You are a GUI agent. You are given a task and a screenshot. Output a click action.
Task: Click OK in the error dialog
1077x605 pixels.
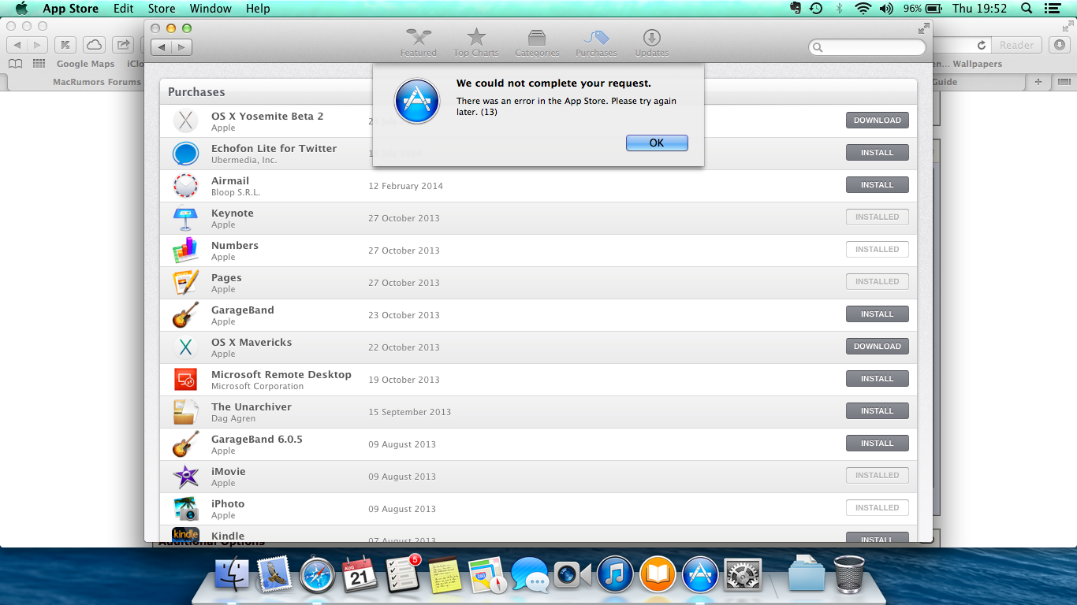pos(657,143)
